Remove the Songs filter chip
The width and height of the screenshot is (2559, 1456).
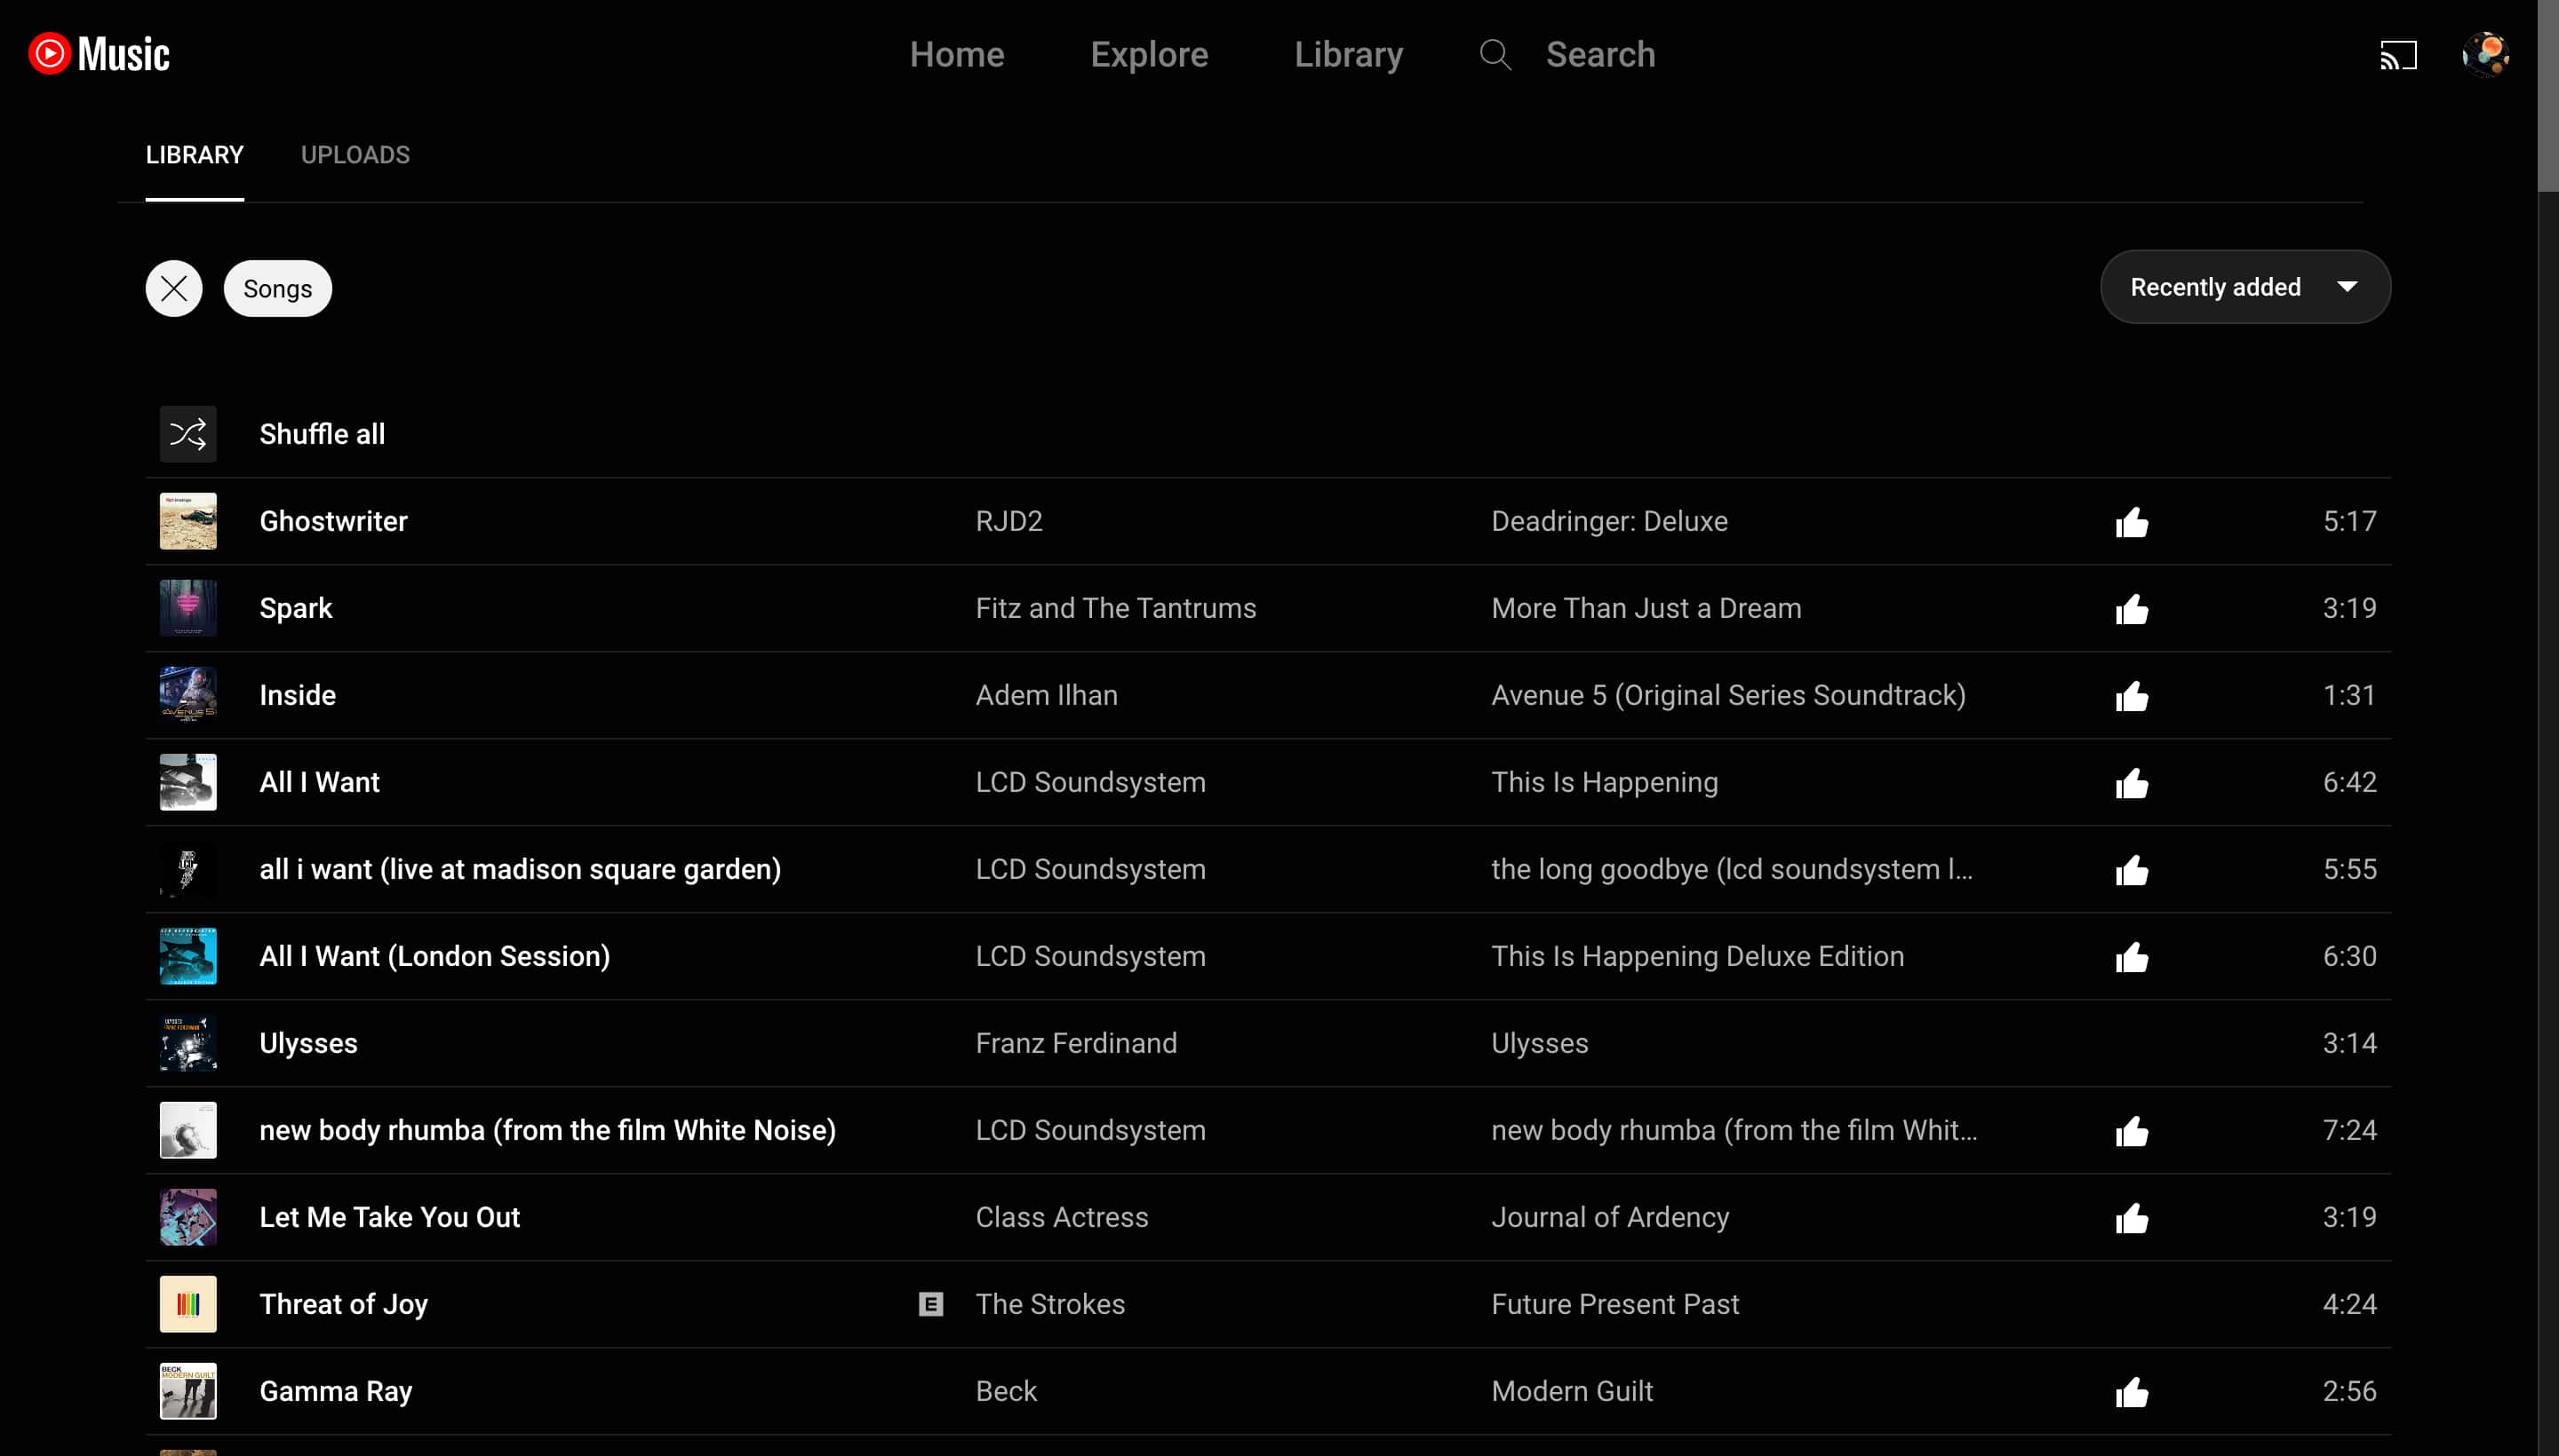click(x=277, y=288)
